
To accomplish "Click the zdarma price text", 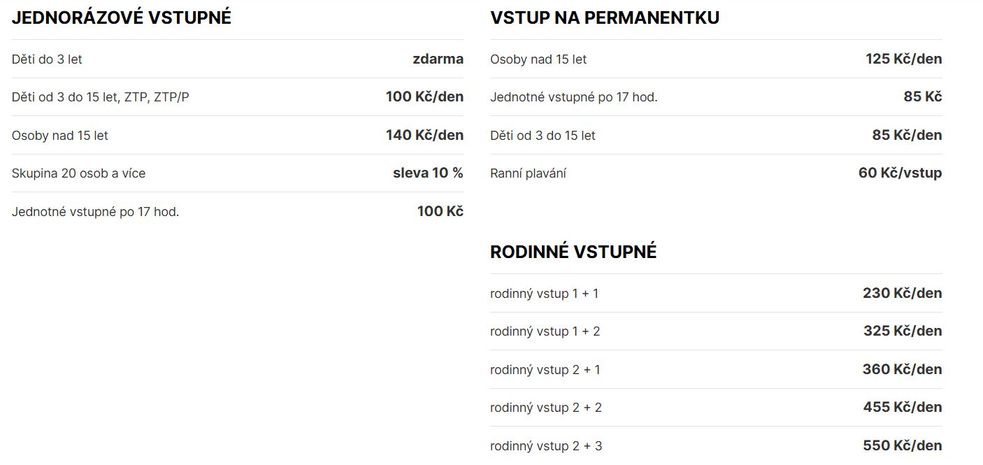I will coord(438,59).
